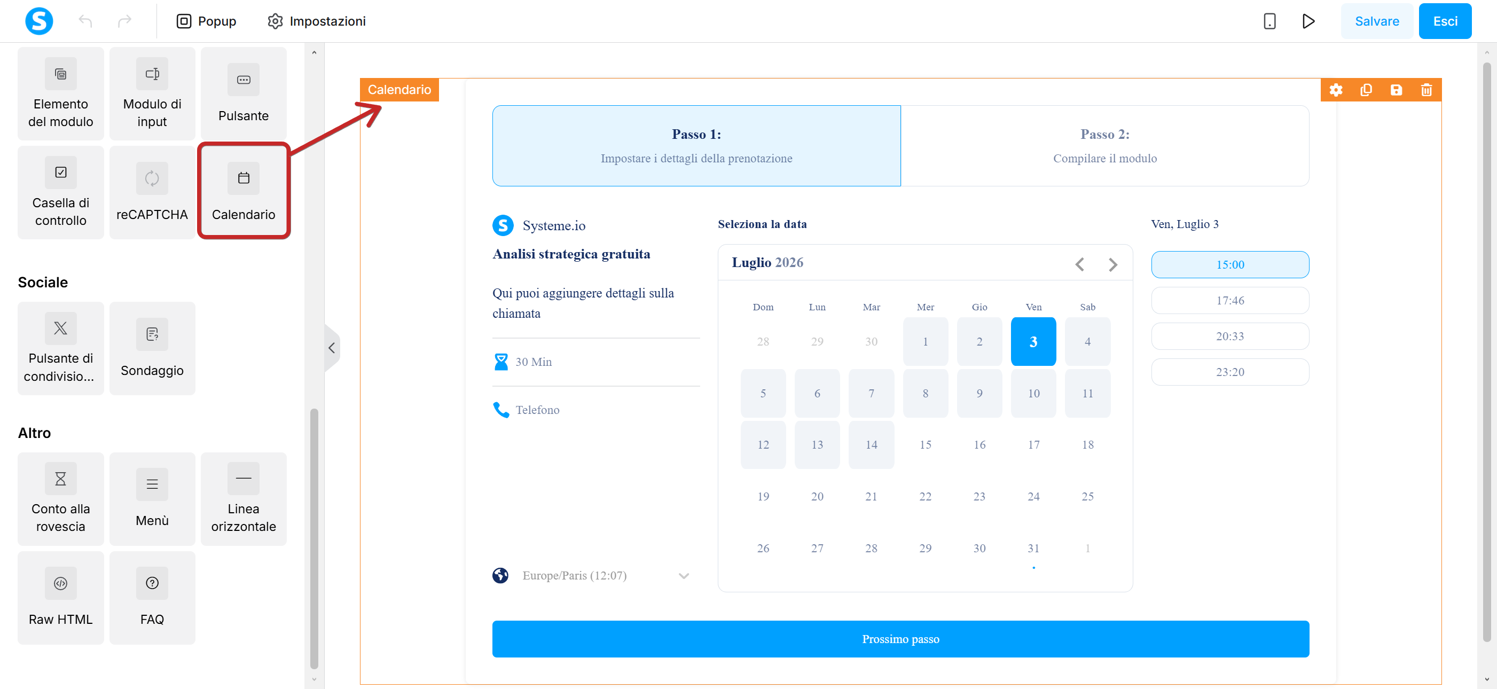
Task: Undo the last action
Action: [85, 21]
